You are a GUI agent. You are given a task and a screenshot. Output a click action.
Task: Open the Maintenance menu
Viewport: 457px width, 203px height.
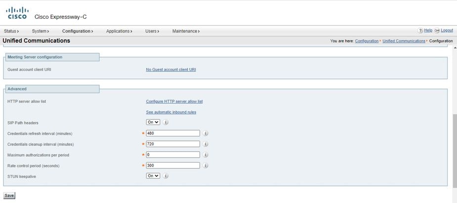(186, 31)
